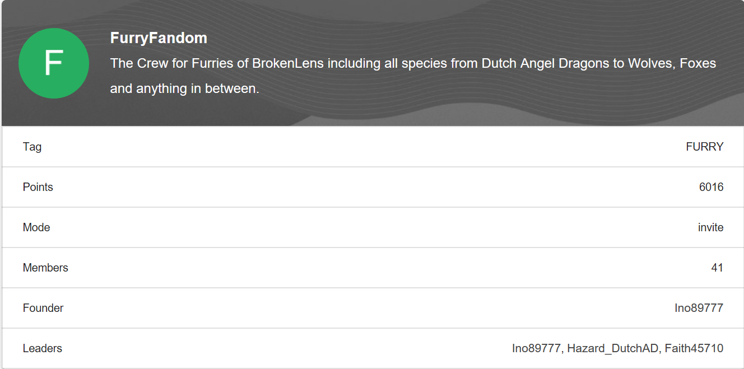Open leader Ino89777 in Leaders row
The width and height of the screenshot is (744, 369).
point(536,348)
